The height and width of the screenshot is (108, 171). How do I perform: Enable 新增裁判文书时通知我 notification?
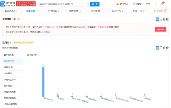tap(24, 43)
